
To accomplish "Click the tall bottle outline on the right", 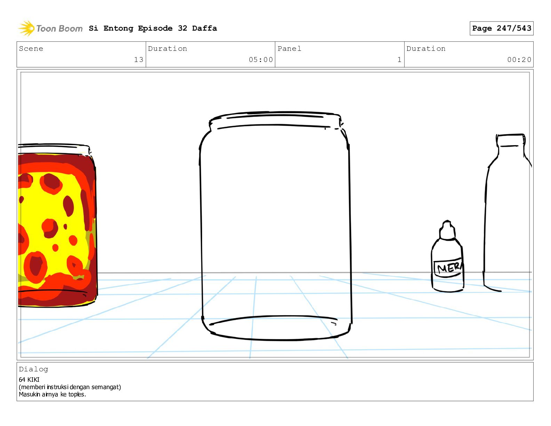I will tap(508, 212).
